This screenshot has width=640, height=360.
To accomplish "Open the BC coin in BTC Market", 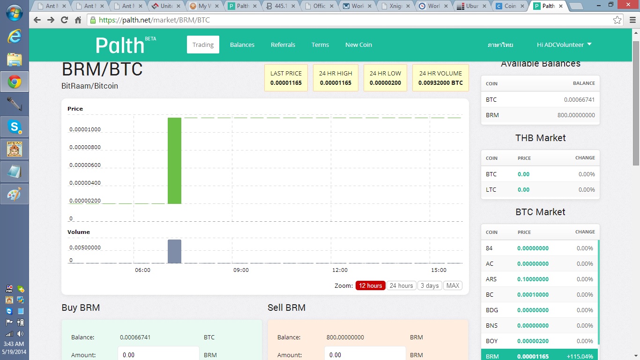I will 540,294.
